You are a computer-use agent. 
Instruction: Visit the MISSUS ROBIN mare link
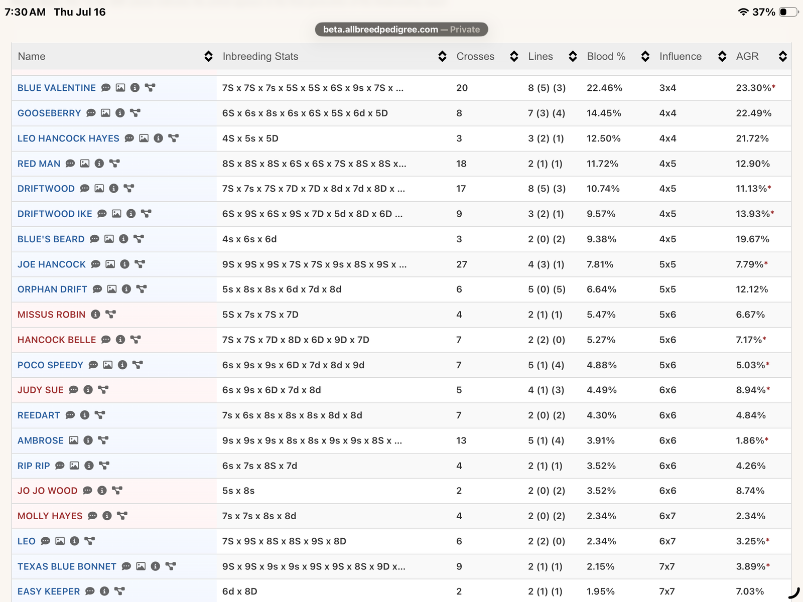(52, 315)
